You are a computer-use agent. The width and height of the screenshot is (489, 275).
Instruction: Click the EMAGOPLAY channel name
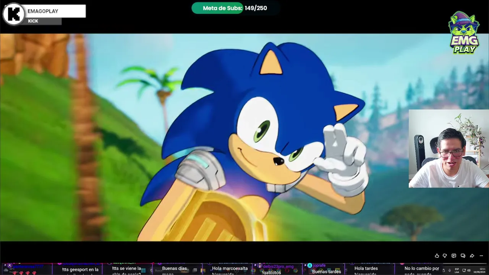(x=43, y=11)
